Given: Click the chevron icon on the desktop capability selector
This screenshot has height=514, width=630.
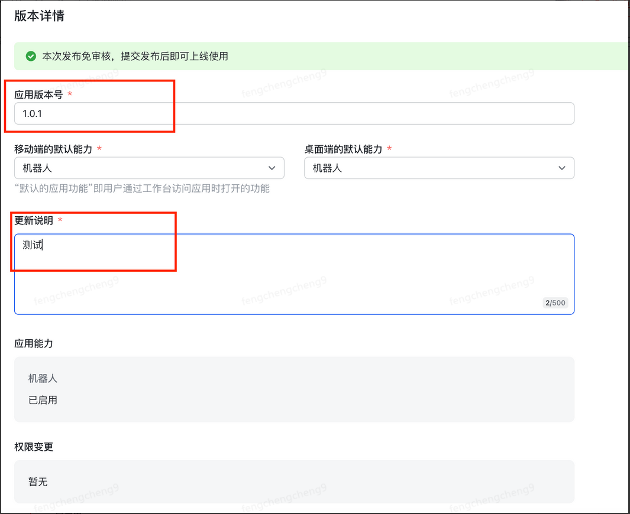Looking at the screenshot, I should pos(562,168).
